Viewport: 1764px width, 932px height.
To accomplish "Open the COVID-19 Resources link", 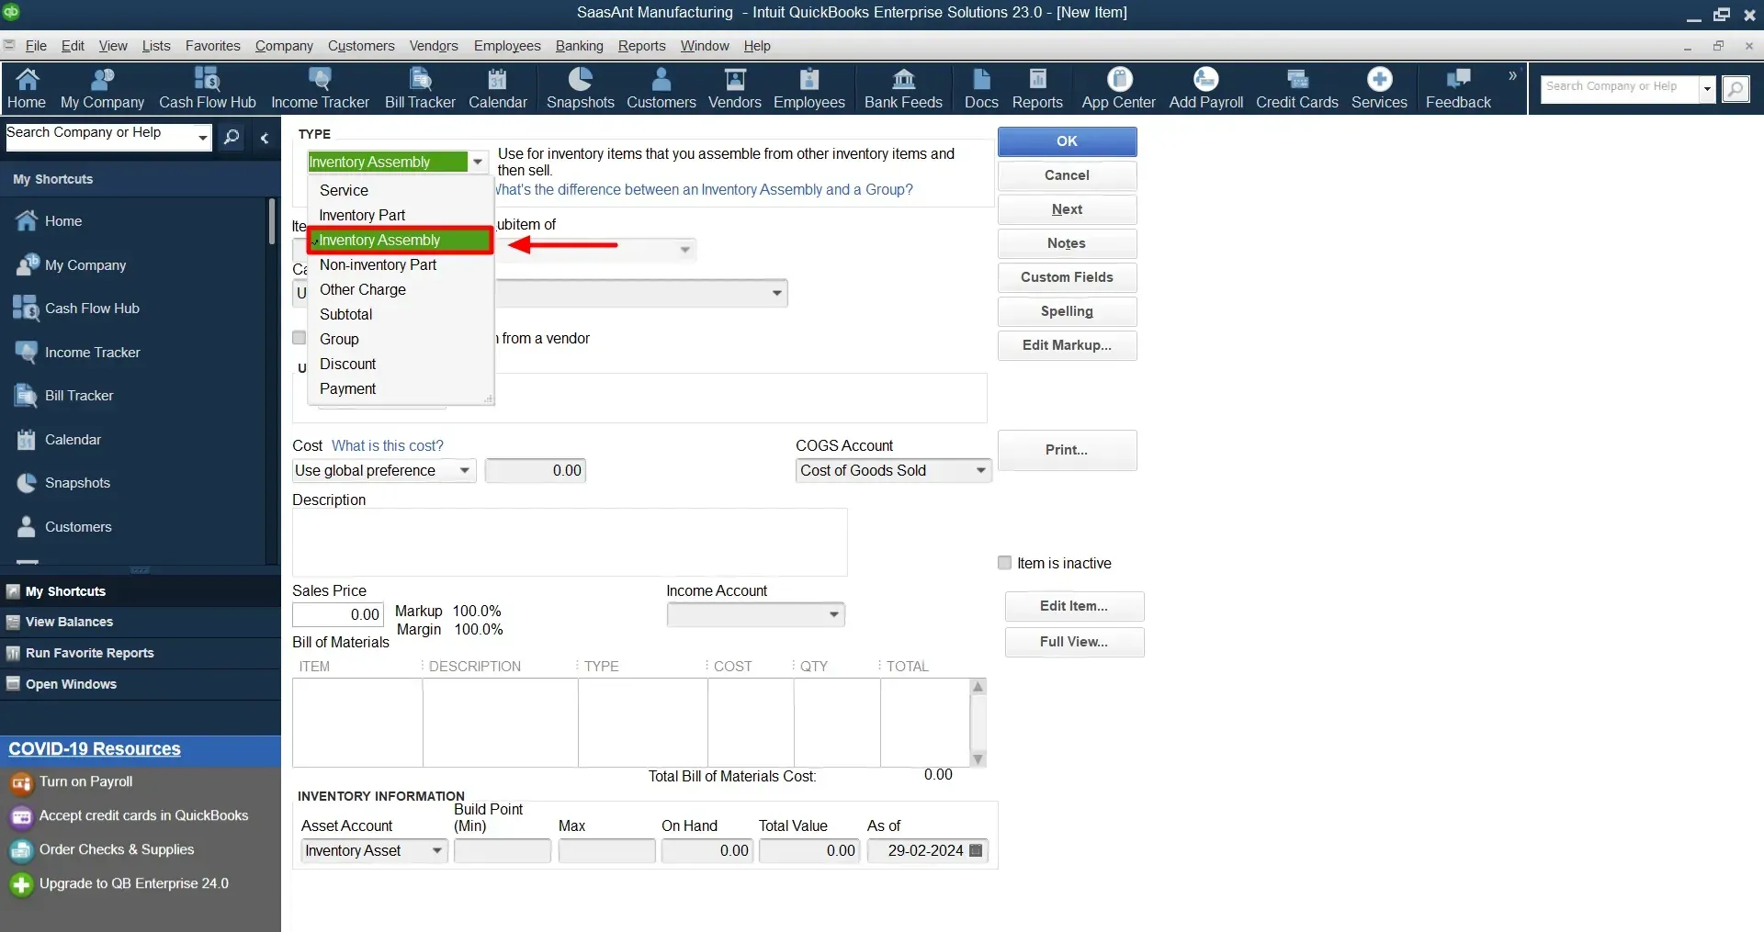I will point(95,748).
